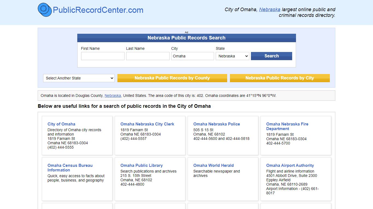Expand the Select Another State dropdown
Image resolution: width=373 pixels, height=209 pixels.
[79, 78]
